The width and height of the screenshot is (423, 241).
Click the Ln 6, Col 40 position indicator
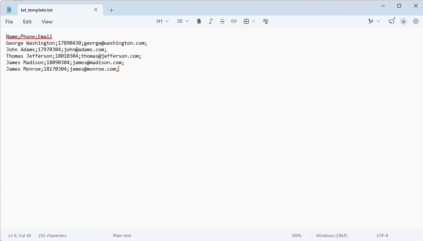(x=20, y=236)
